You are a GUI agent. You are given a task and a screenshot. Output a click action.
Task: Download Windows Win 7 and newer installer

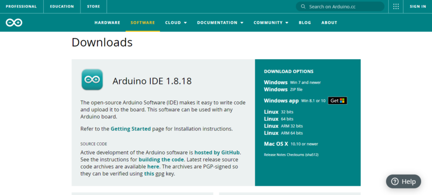pyautogui.click(x=292, y=82)
